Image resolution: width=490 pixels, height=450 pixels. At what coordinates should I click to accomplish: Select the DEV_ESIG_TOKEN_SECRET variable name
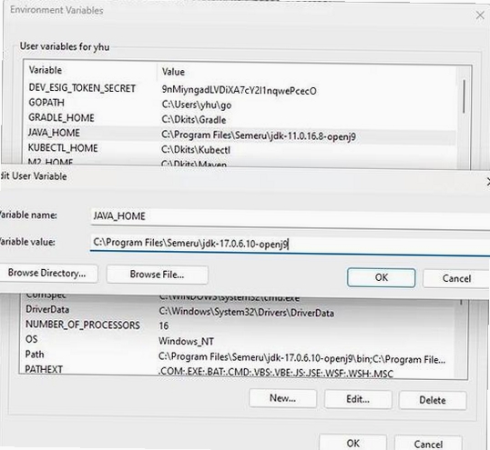pos(82,88)
